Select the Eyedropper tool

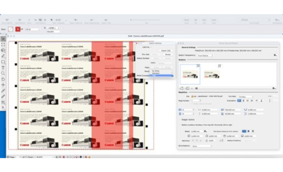point(3,91)
